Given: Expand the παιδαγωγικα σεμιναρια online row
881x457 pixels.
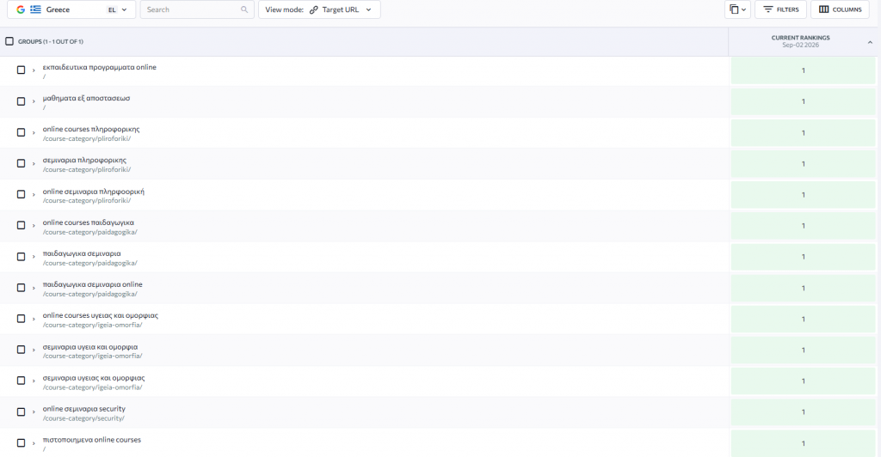Looking at the screenshot, I should 34,288.
